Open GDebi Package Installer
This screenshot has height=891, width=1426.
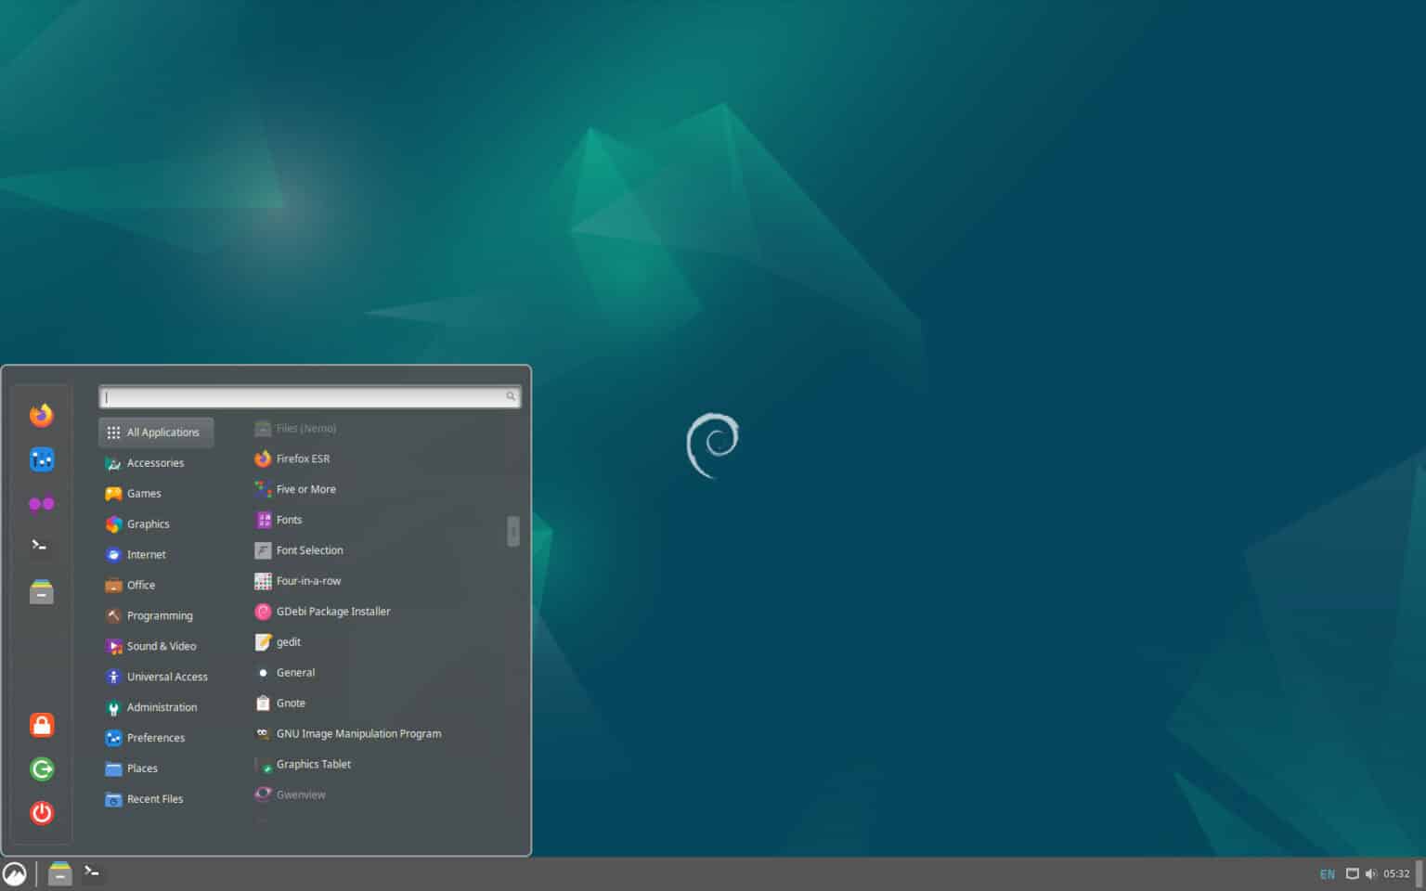point(333,611)
